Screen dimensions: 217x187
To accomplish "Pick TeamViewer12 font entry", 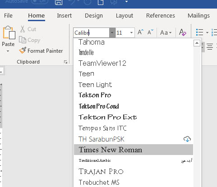I will point(134,63).
